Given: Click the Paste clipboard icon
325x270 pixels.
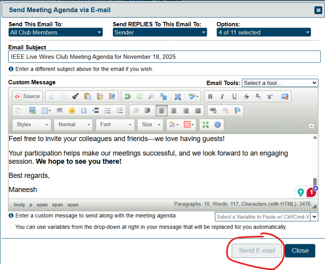Looking at the screenshot, I should pos(87,96).
